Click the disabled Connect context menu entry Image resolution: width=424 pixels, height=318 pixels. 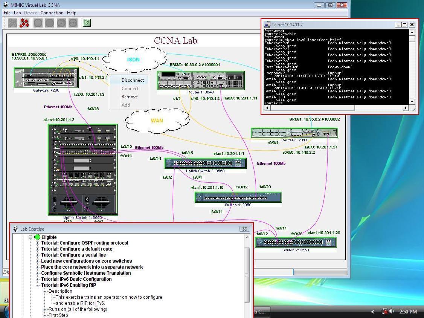(x=129, y=89)
